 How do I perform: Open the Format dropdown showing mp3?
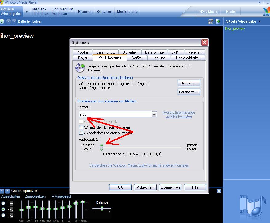click(154, 114)
